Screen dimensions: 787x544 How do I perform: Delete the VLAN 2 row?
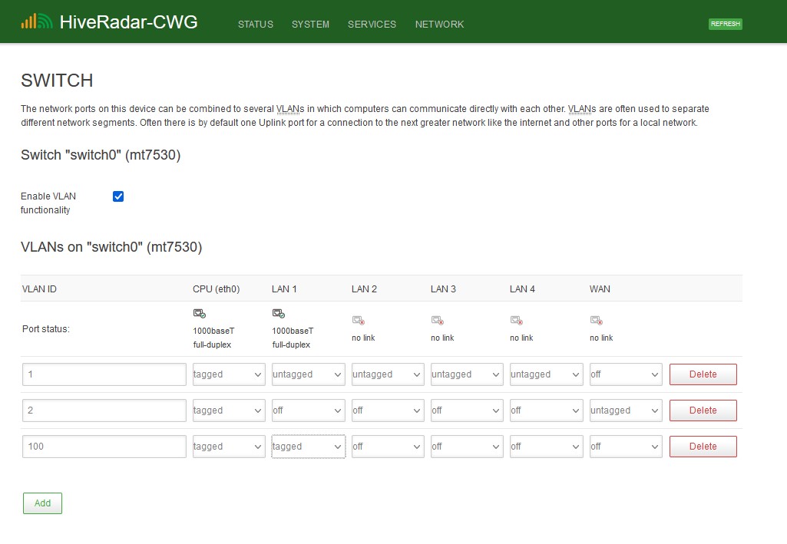[703, 410]
